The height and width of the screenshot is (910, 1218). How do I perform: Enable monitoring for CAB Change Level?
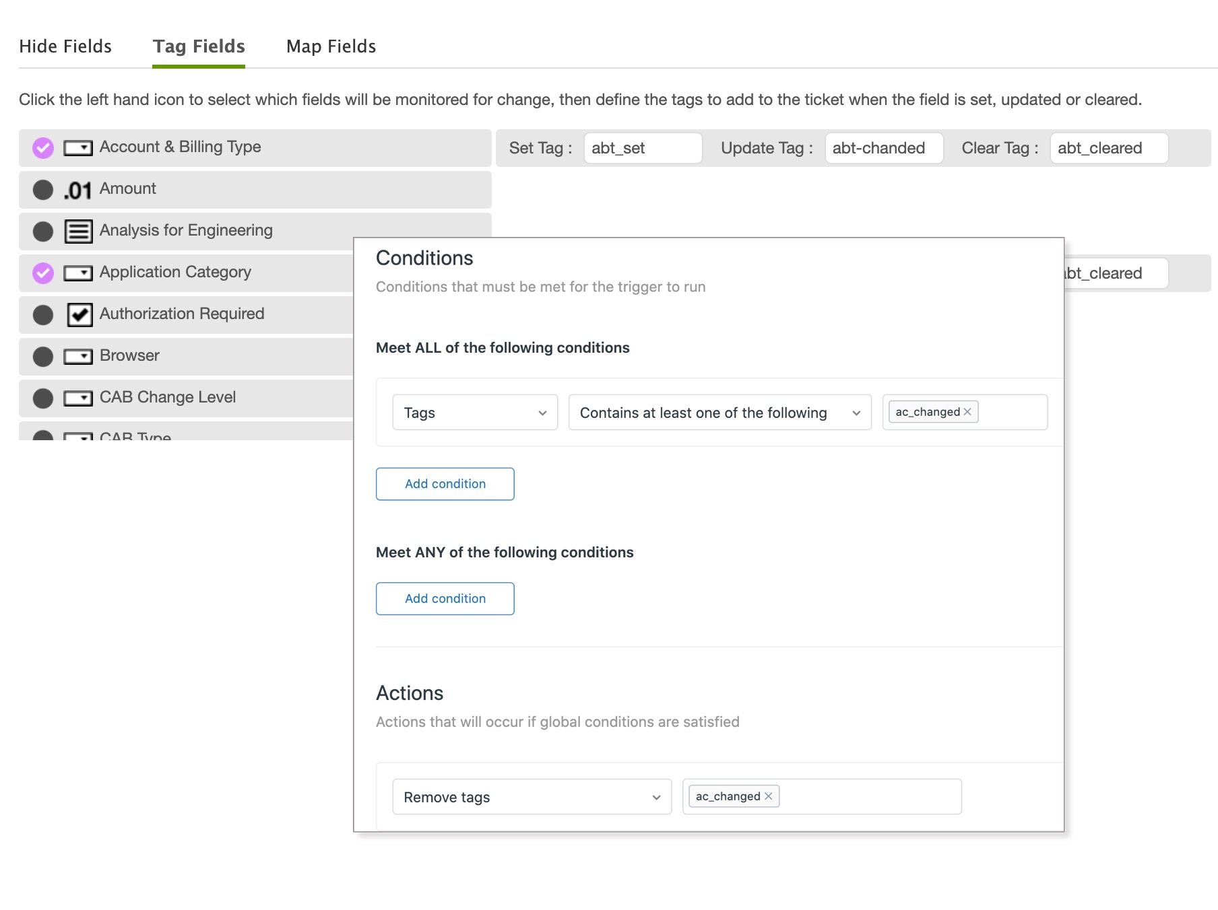(x=43, y=398)
